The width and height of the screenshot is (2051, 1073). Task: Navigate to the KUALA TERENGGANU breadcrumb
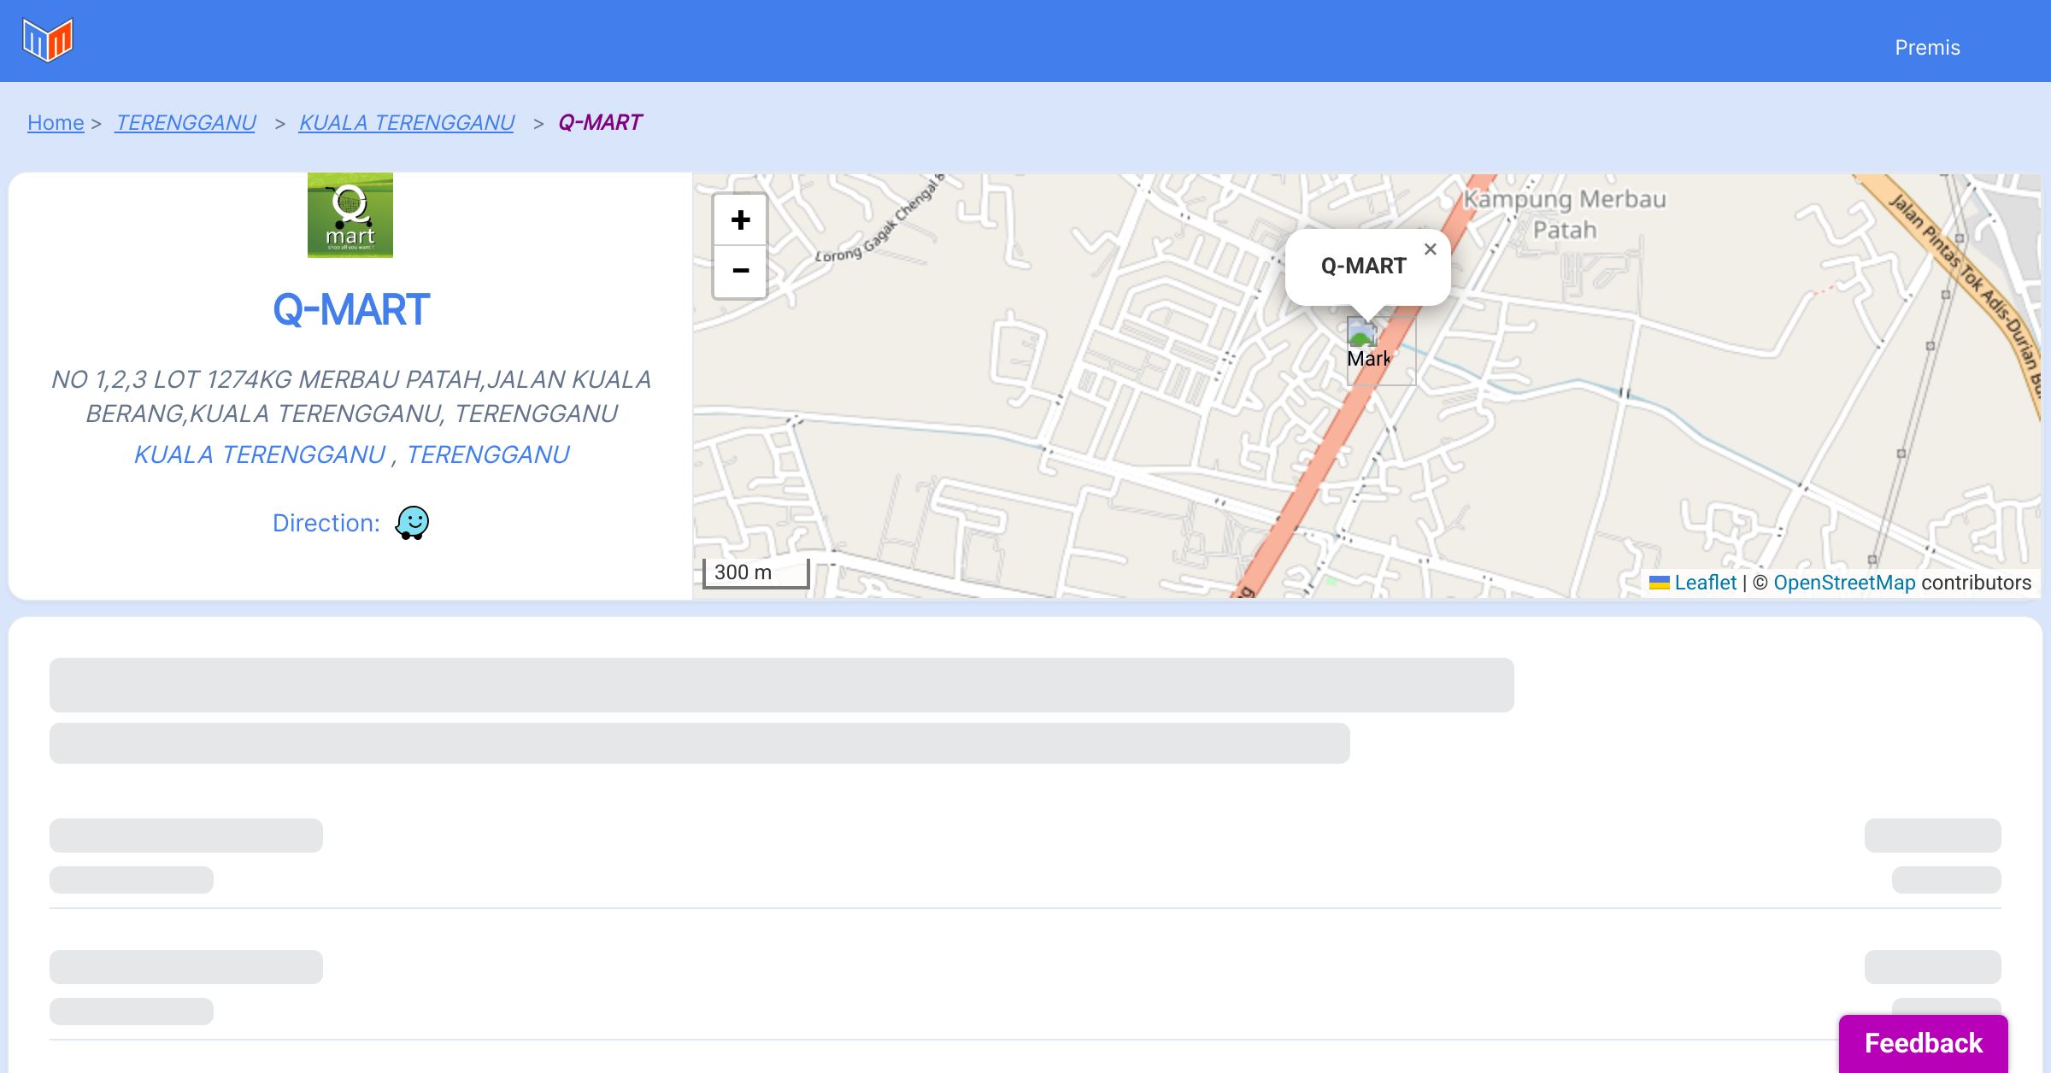407,123
